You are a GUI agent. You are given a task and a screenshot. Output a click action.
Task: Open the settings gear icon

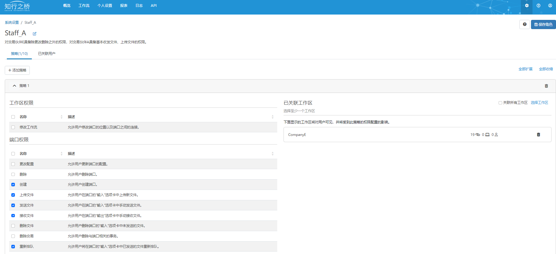click(x=527, y=6)
